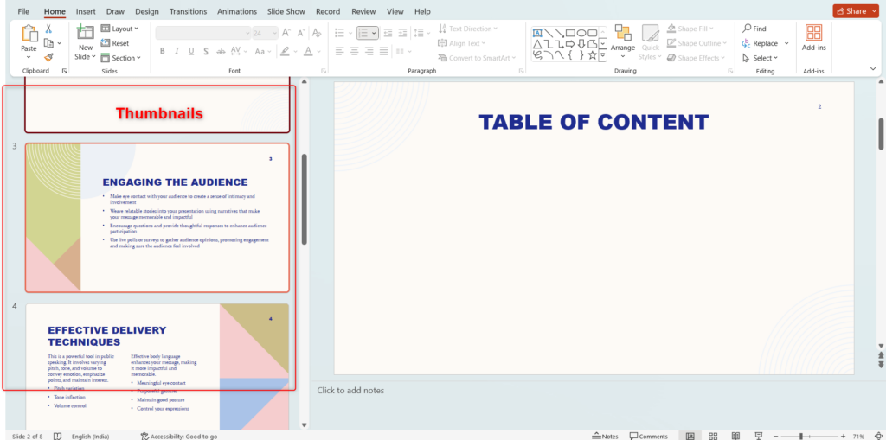Toggle the Notes pane in status bar
The image size is (886, 440).
[604, 435]
